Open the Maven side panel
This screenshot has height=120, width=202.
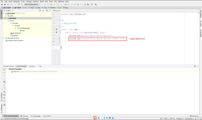pos(201,24)
